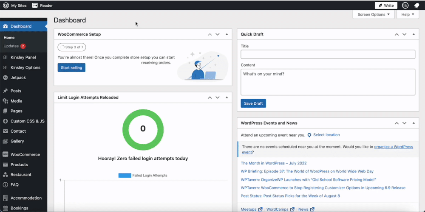Open WPTavern OrganizeWP Launches article link
Viewport: 425px width, 212px height.
tap(308, 179)
